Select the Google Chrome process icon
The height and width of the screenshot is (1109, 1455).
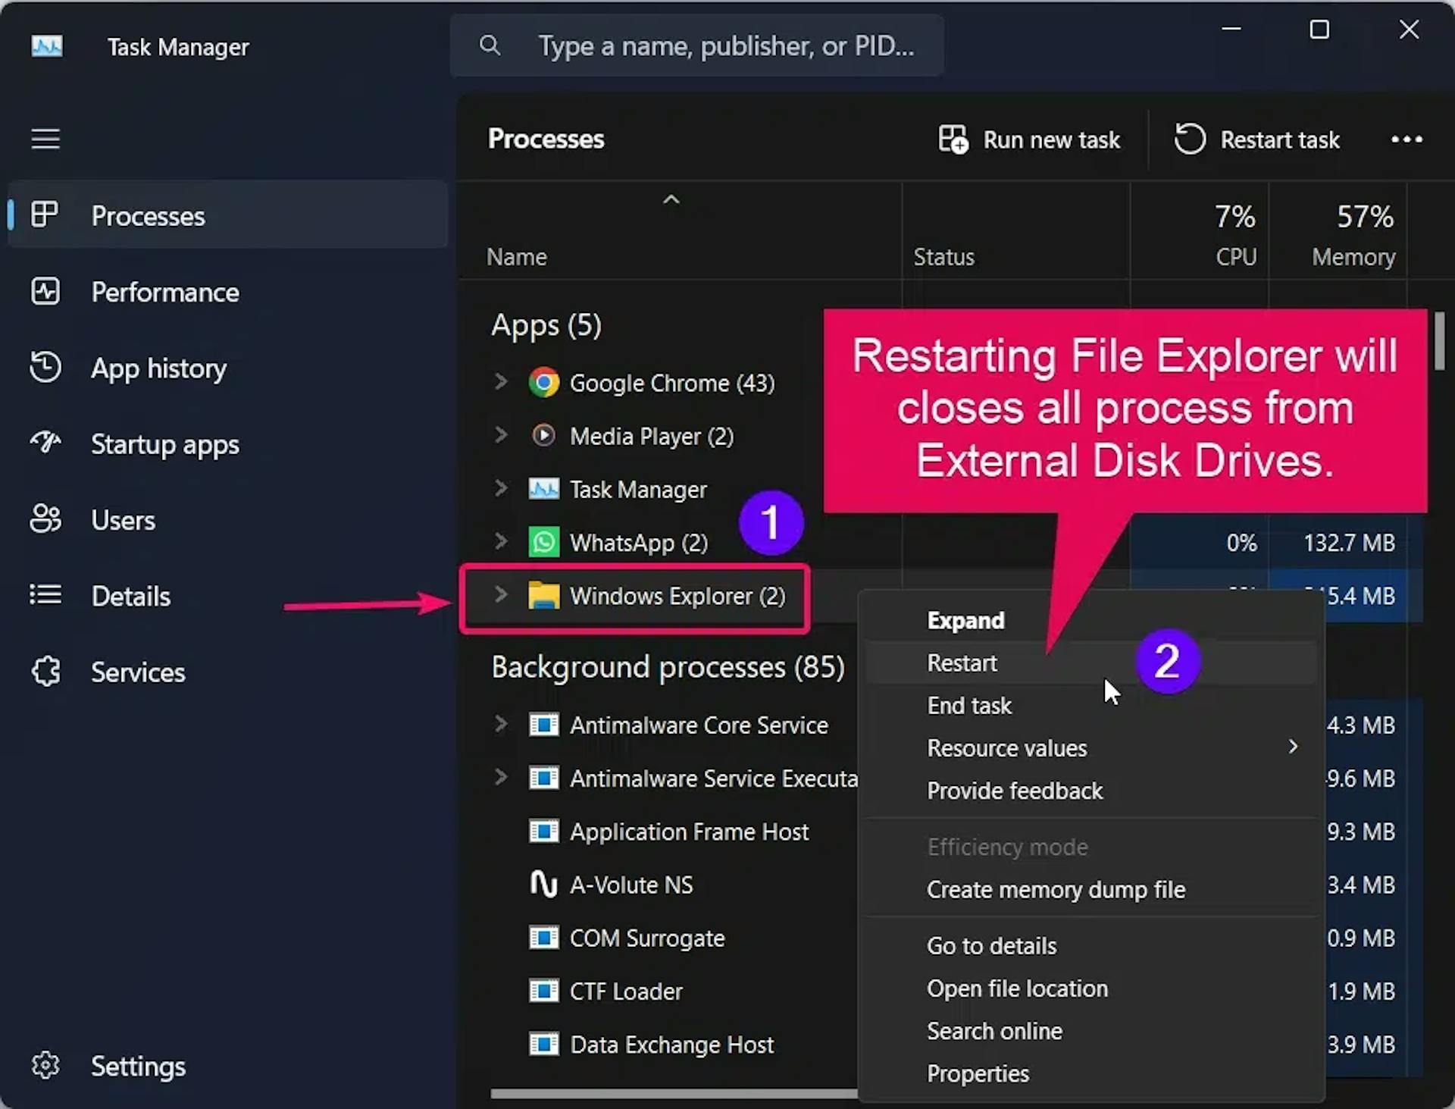[x=544, y=383]
